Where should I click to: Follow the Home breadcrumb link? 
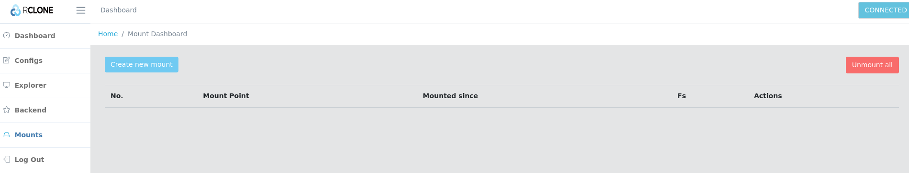108,34
